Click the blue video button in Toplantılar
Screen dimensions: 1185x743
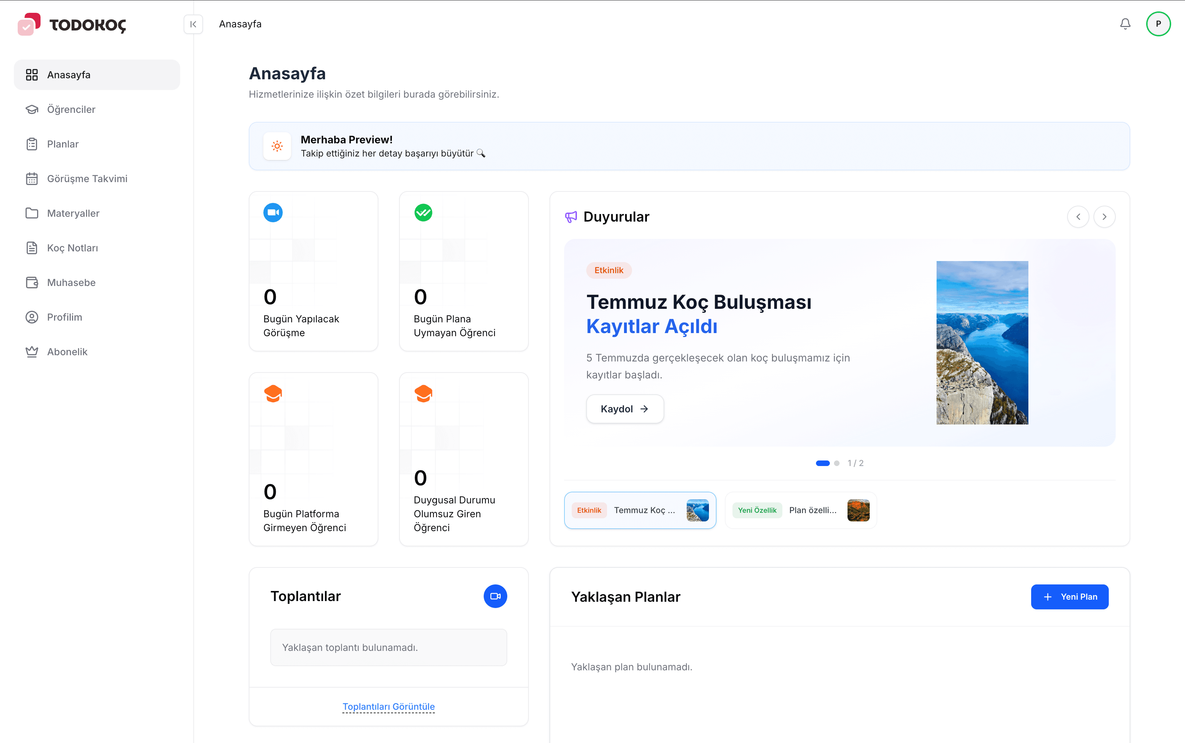tap(495, 596)
